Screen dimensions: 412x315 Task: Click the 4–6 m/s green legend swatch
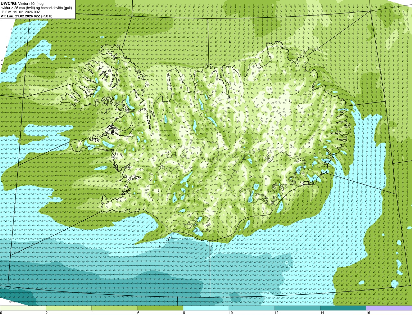[x=115, y=308]
